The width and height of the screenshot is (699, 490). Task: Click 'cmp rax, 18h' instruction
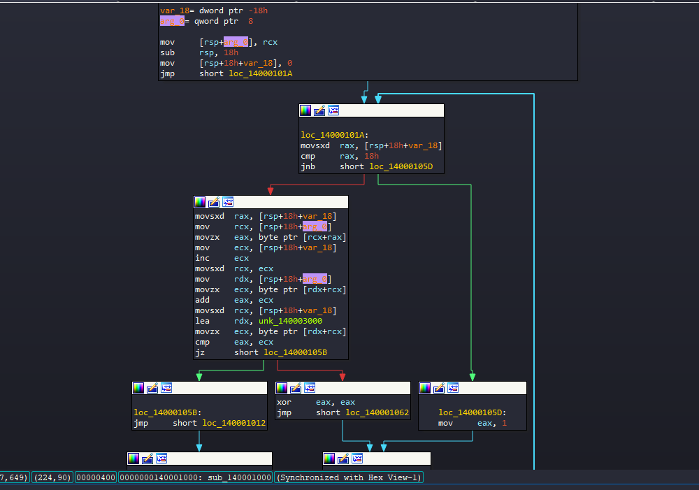click(x=340, y=156)
